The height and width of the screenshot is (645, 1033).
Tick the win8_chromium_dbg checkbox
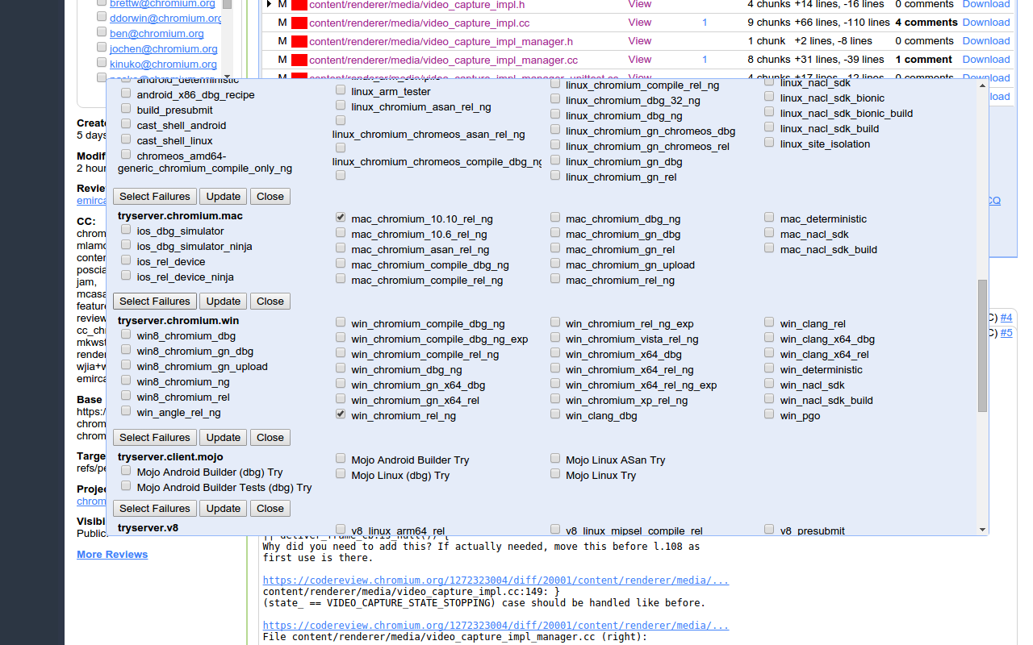(126, 335)
